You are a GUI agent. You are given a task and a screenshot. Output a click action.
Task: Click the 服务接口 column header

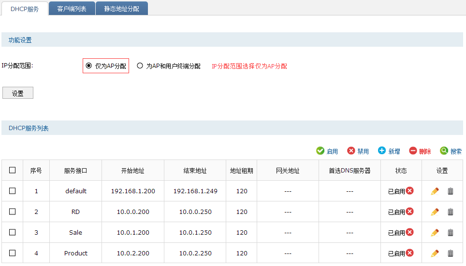tap(75, 171)
